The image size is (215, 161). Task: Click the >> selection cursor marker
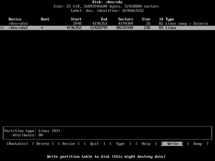2,28
